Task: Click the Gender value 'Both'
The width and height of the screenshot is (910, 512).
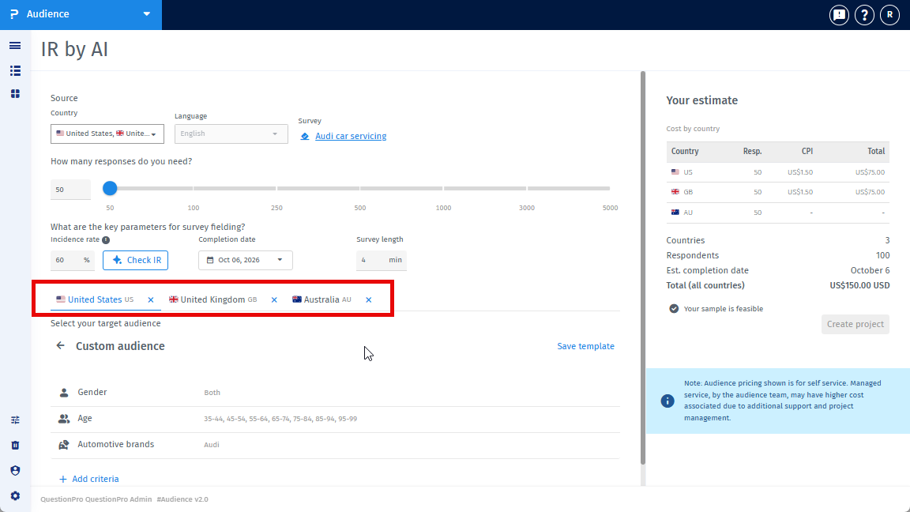Action: pos(212,393)
